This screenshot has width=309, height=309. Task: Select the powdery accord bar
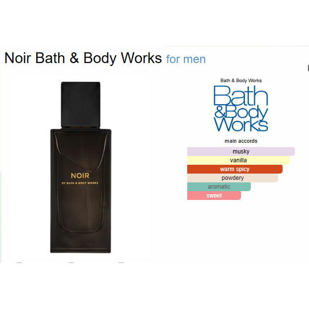(233, 178)
